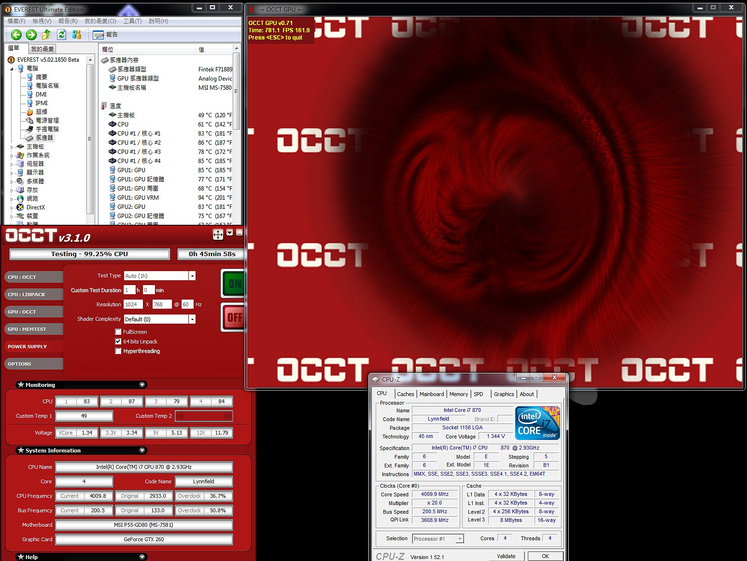Click the OK button in CPU-Z
The image size is (747, 561).
tap(545, 556)
